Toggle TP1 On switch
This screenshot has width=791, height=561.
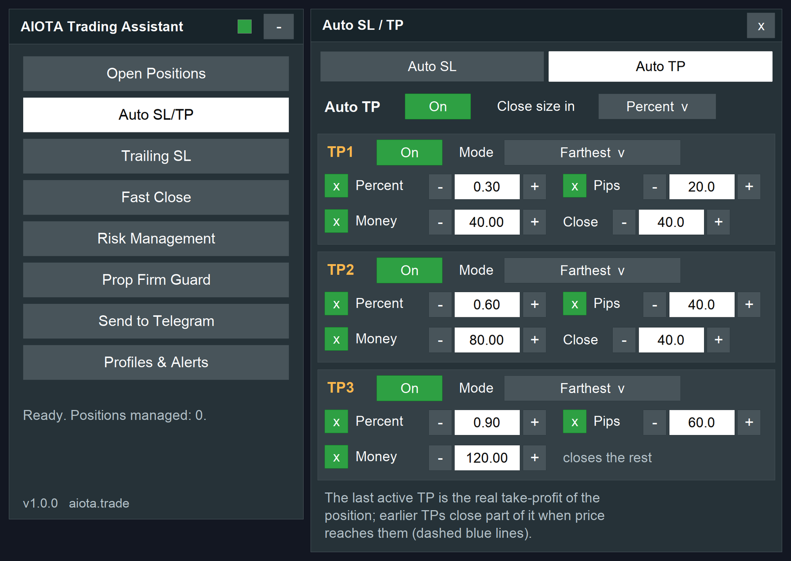click(409, 153)
